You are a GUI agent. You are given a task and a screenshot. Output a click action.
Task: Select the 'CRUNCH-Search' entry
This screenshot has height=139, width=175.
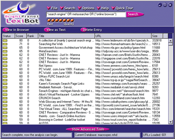click(x=50, y=98)
